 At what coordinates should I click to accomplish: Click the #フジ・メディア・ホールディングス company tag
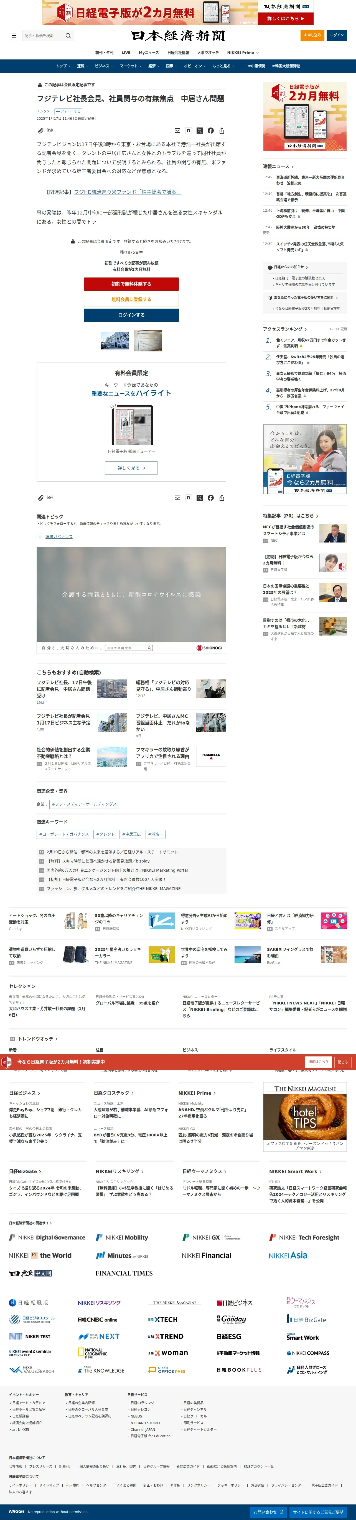click(x=84, y=804)
